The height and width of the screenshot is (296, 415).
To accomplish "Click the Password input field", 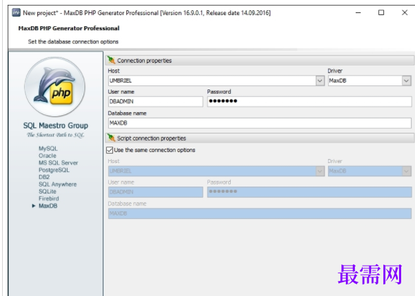I will coord(310,101).
